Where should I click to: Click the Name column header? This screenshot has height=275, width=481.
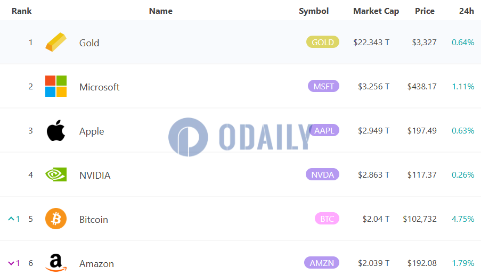click(161, 11)
